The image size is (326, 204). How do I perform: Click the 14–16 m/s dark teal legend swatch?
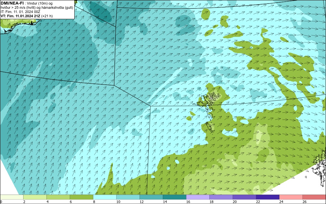point(175,197)
